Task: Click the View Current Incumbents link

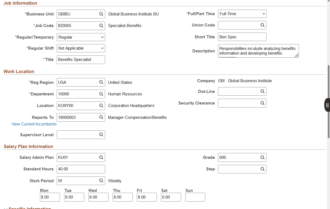Action: click(x=34, y=124)
